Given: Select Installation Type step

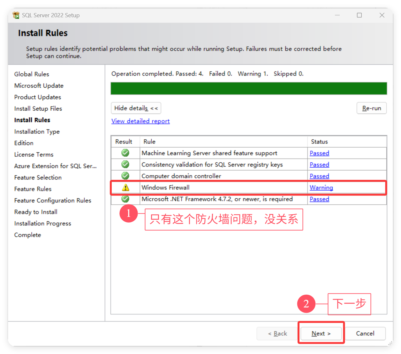Looking at the screenshot, I should pyautogui.click(x=37, y=131).
